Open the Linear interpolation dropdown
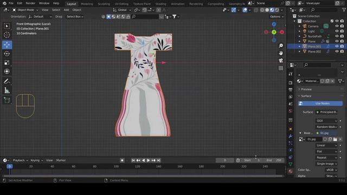The image size is (347, 195). pos(326,145)
